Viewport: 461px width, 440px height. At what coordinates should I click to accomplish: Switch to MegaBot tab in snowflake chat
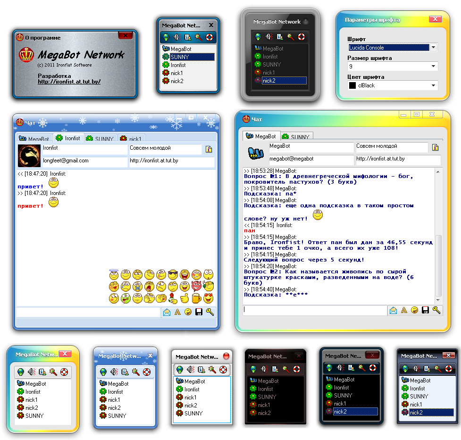pos(34,138)
